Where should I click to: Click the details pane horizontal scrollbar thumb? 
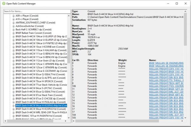pyautogui.click(x=117, y=121)
